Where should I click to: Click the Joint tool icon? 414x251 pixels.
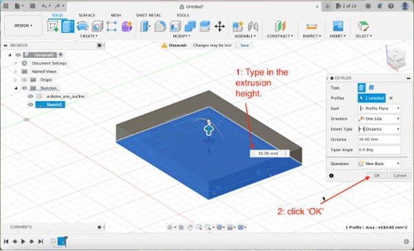click(x=253, y=26)
